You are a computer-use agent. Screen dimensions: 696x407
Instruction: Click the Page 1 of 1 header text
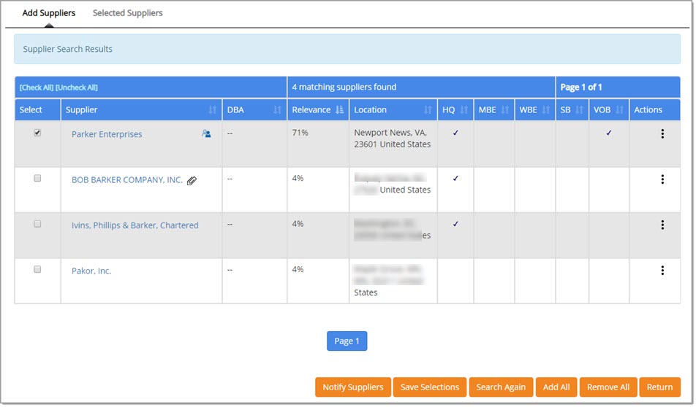coord(581,88)
